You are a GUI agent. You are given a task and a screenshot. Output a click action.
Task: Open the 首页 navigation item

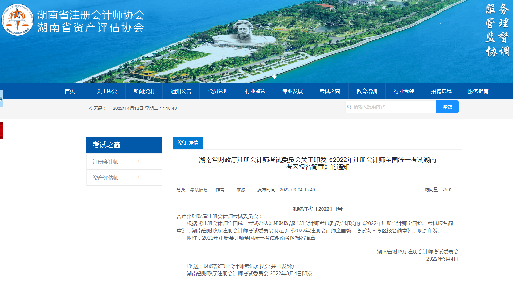coord(70,91)
